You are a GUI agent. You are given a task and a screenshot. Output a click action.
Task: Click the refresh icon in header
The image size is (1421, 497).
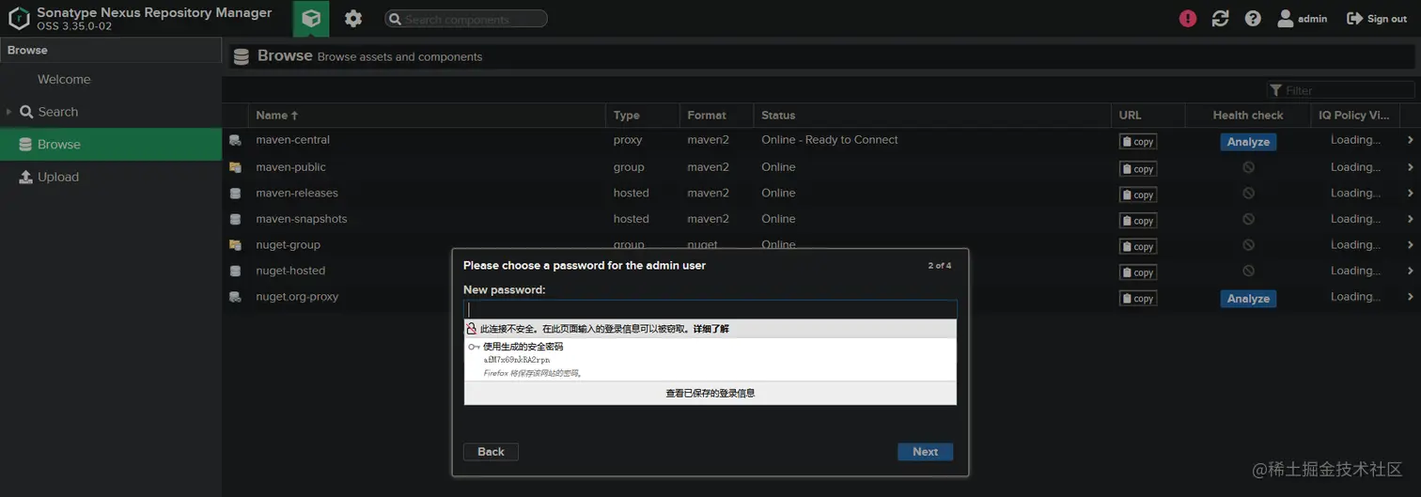coord(1221,19)
